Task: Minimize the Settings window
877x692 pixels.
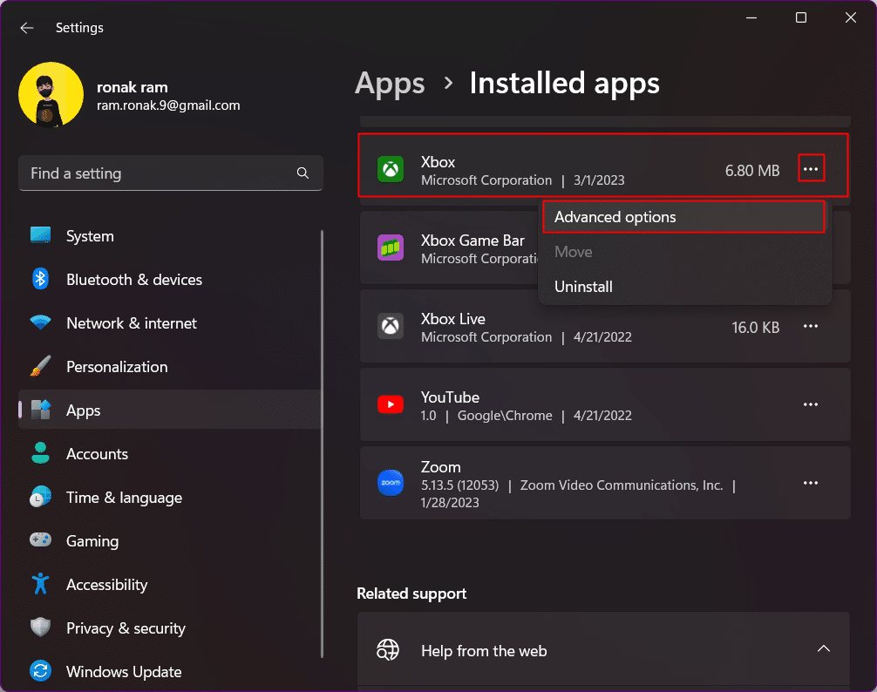Action: tap(751, 18)
